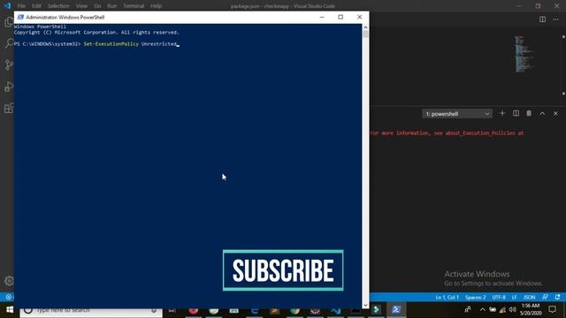Kill the terminal with the trash icon
The image size is (566, 318).
[x=529, y=114]
